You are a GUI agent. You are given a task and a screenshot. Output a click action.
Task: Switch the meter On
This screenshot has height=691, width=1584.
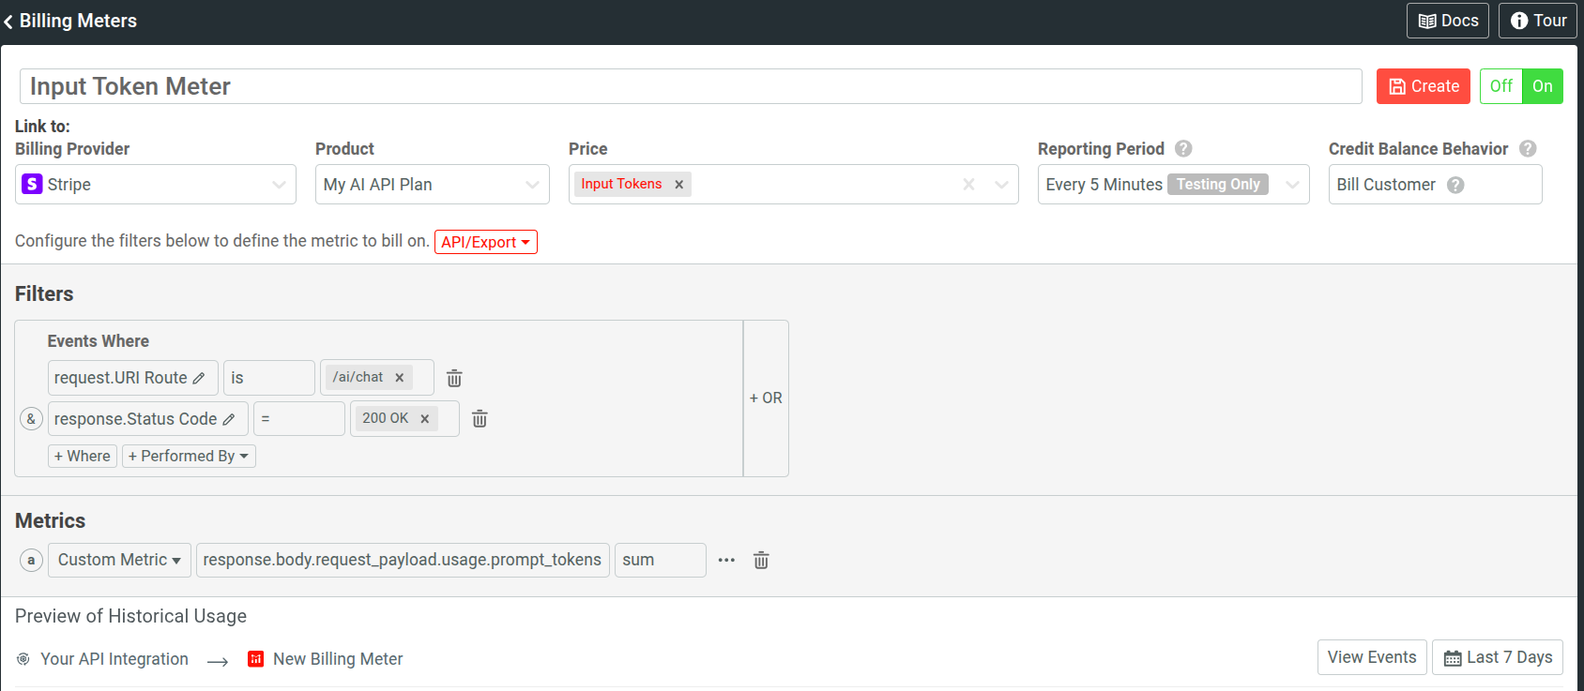(1542, 86)
